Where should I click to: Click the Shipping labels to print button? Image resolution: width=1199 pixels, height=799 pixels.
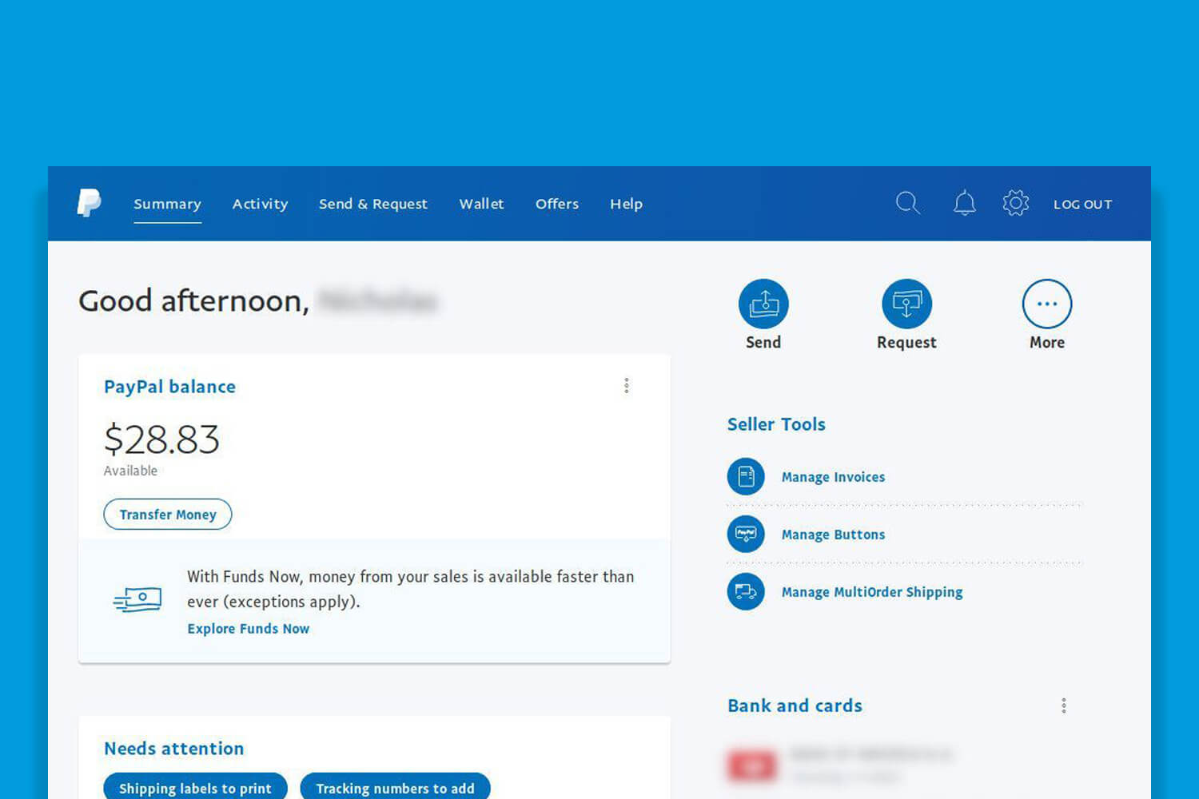click(x=195, y=788)
